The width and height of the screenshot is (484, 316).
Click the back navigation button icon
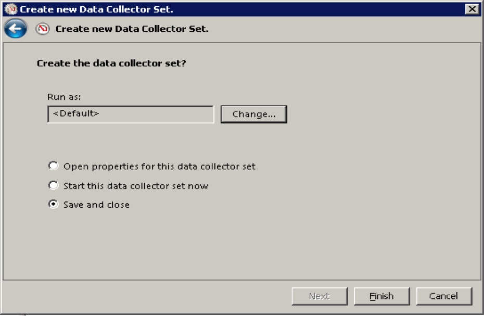click(x=15, y=29)
